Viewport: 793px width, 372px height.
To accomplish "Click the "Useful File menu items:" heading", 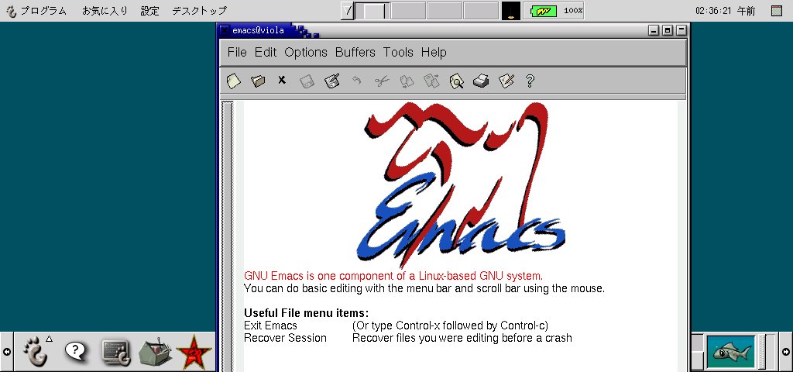I will tap(307, 313).
